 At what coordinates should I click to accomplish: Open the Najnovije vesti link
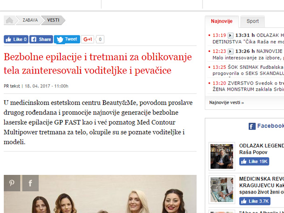click(x=226, y=102)
